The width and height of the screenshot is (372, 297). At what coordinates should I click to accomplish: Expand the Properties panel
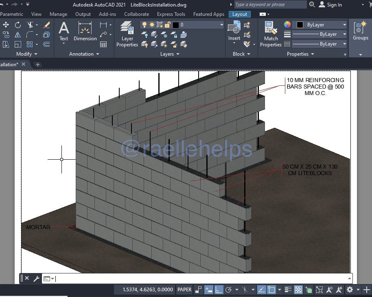pyautogui.click(x=300, y=54)
